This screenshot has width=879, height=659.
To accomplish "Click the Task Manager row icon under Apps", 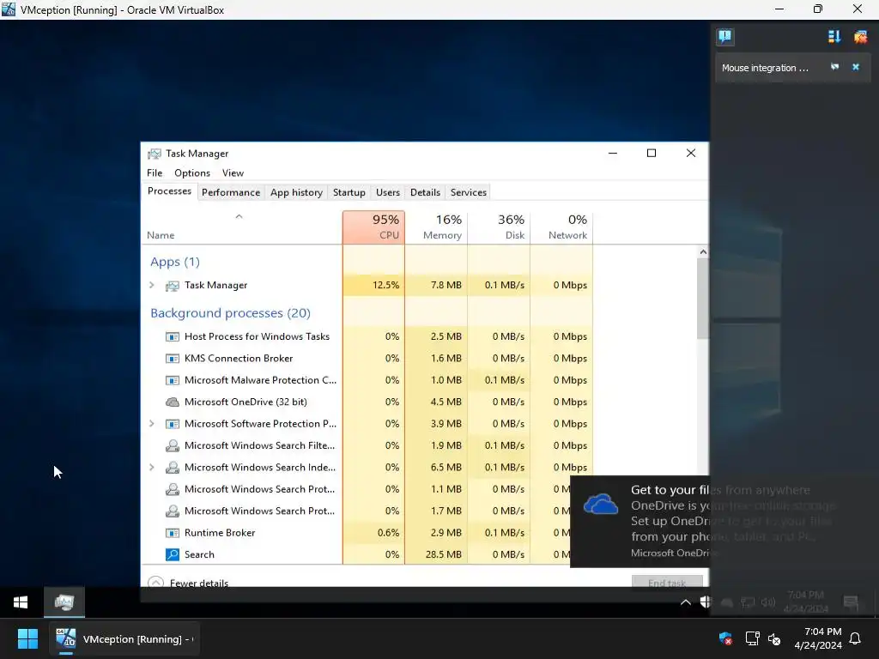I will (172, 286).
